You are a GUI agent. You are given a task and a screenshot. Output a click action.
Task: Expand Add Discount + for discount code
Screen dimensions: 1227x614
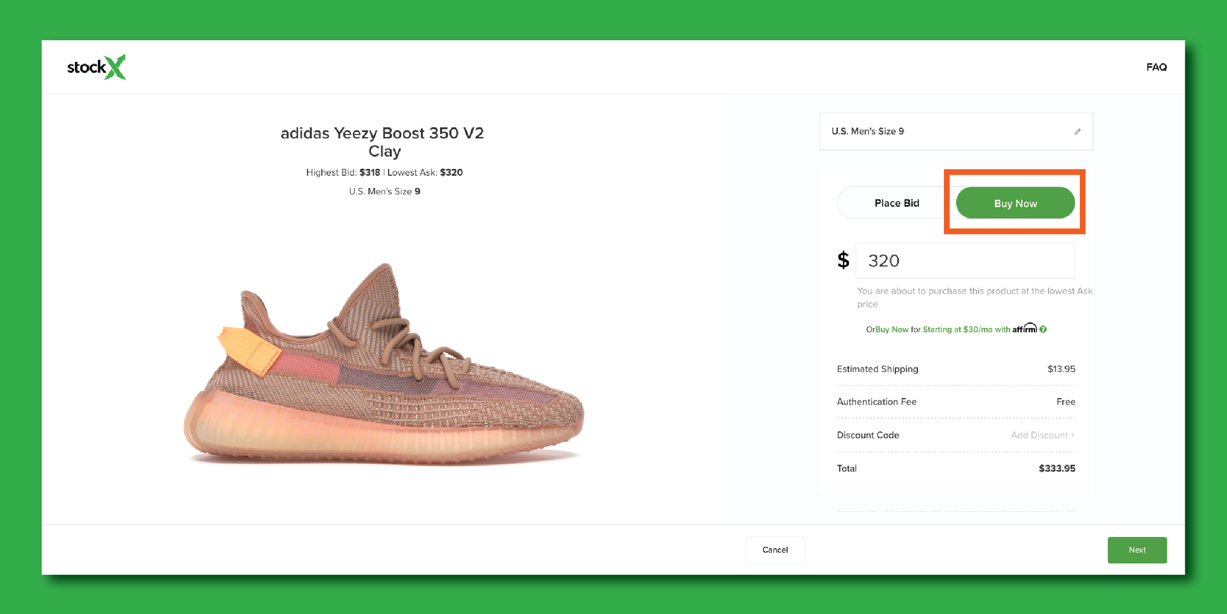(1043, 435)
